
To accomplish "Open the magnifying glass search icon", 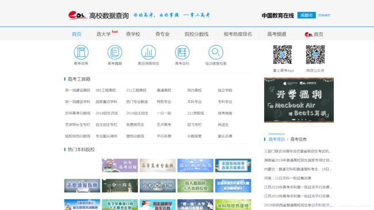I will coord(216,52).
